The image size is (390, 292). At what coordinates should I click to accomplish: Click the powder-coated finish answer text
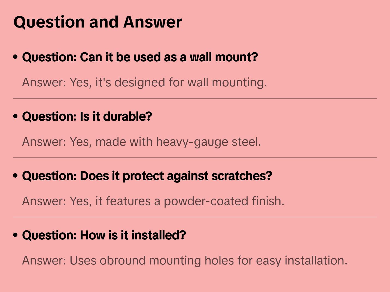pyautogui.click(x=153, y=201)
